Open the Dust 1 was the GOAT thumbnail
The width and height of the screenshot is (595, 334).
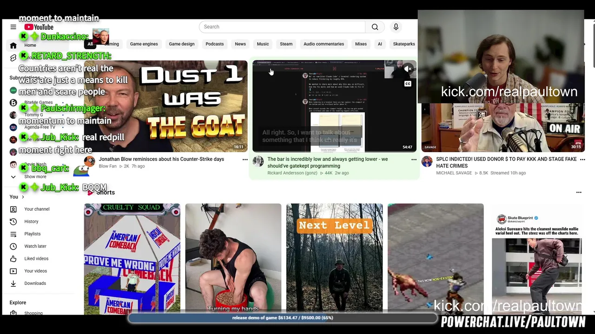(165, 106)
